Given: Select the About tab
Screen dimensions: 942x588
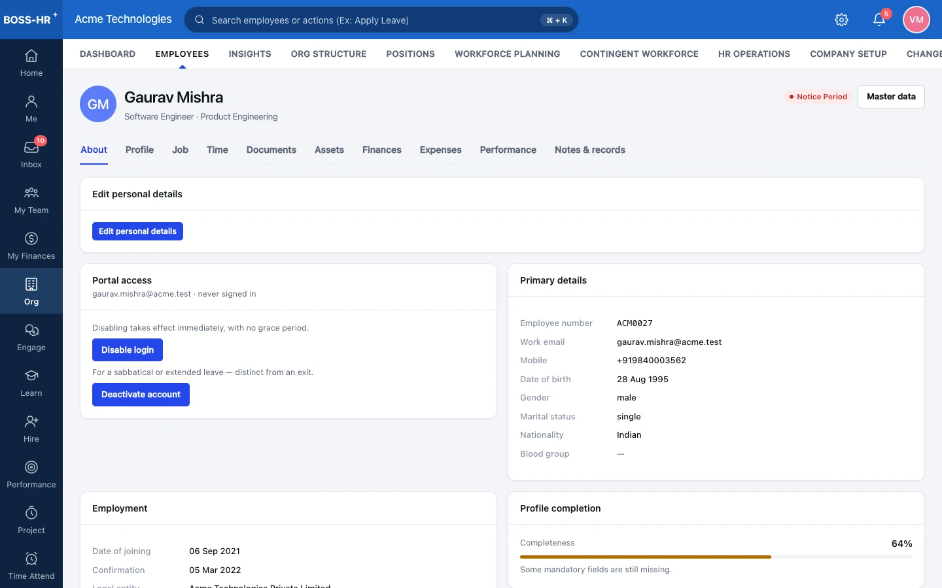Looking at the screenshot, I should coord(94,150).
